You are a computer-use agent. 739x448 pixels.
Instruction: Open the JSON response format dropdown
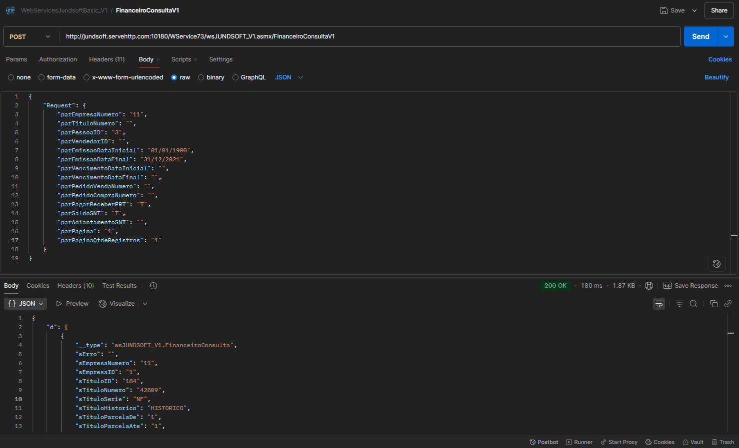(x=25, y=304)
